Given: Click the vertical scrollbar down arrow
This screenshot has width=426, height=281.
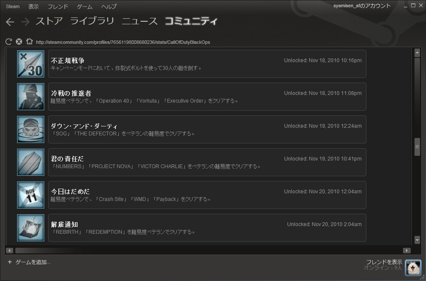Looking at the screenshot, I should (x=417, y=240).
